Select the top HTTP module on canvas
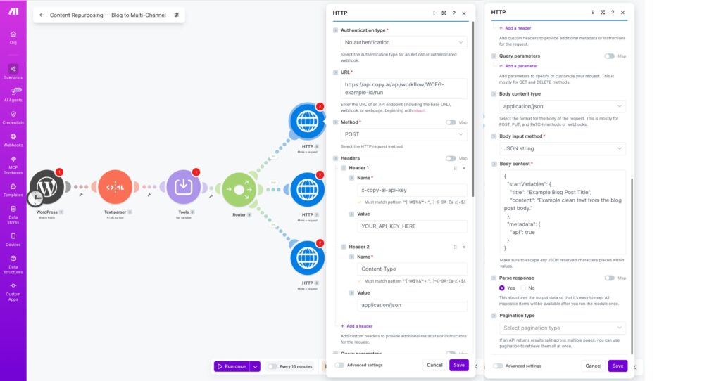Image resolution: width=721 pixels, height=381 pixels. click(307, 121)
